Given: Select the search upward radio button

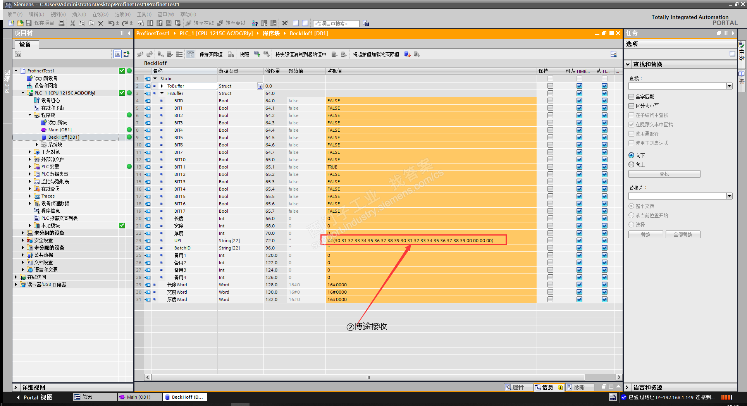Looking at the screenshot, I should point(632,165).
